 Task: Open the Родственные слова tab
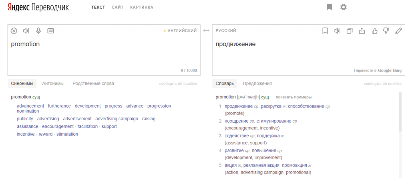click(x=93, y=84)
